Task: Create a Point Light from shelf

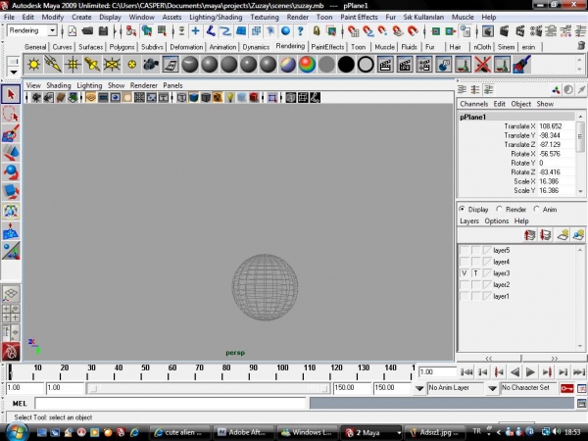Action: (73, 65)
